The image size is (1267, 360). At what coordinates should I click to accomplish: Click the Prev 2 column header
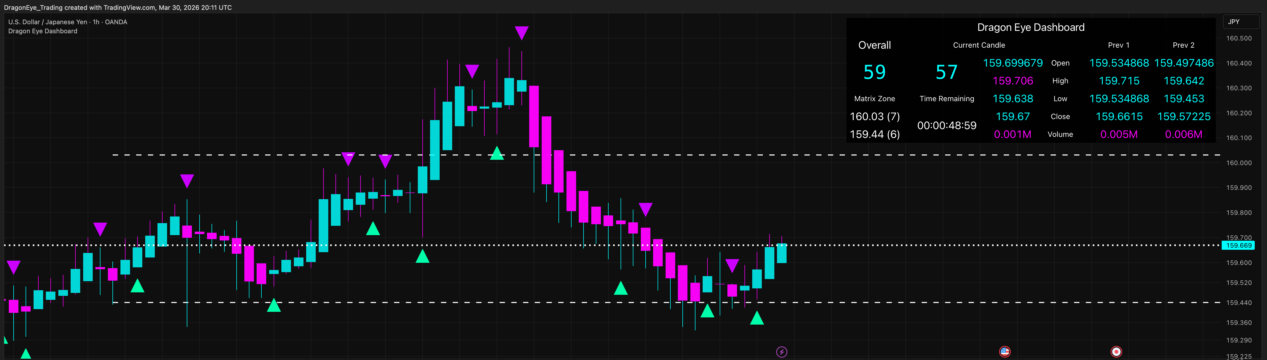pos(1183,45)
